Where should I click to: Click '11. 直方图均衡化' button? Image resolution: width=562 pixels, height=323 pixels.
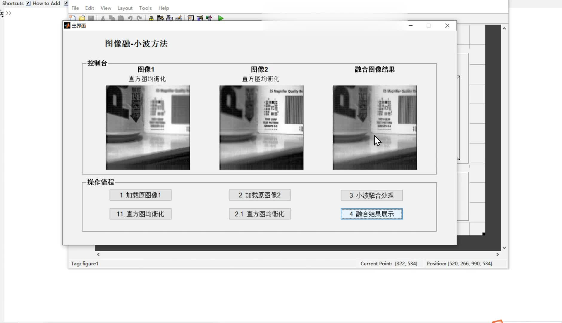pos(140,214)
